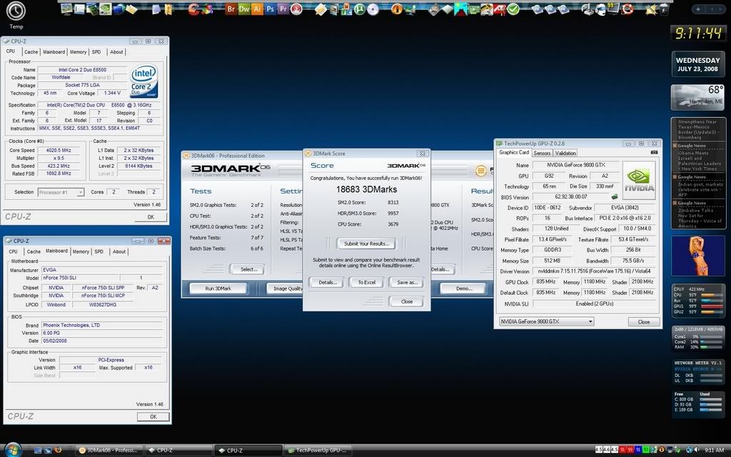Open the CD disc icon in dock

[x=373, y=9]
